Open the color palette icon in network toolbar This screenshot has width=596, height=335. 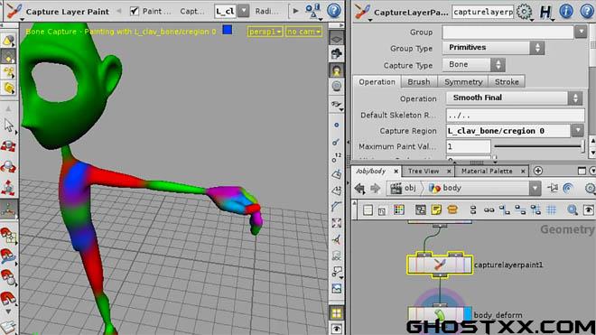click(399, 209)
